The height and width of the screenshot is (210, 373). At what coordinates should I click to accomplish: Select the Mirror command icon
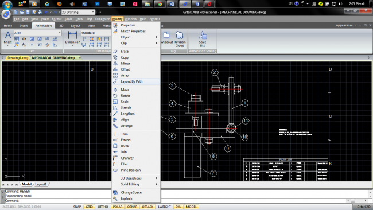point(115,63)
